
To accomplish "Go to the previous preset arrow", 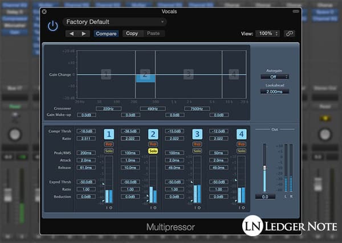I will coord(71,34).
